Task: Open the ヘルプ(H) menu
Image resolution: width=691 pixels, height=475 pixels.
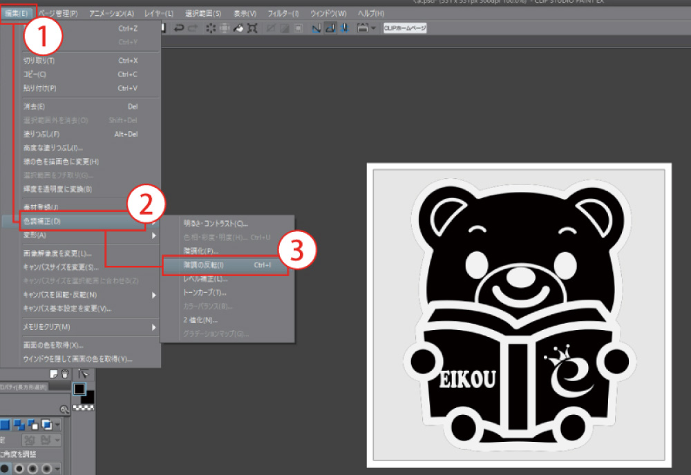Action: [x=371, y=14]
